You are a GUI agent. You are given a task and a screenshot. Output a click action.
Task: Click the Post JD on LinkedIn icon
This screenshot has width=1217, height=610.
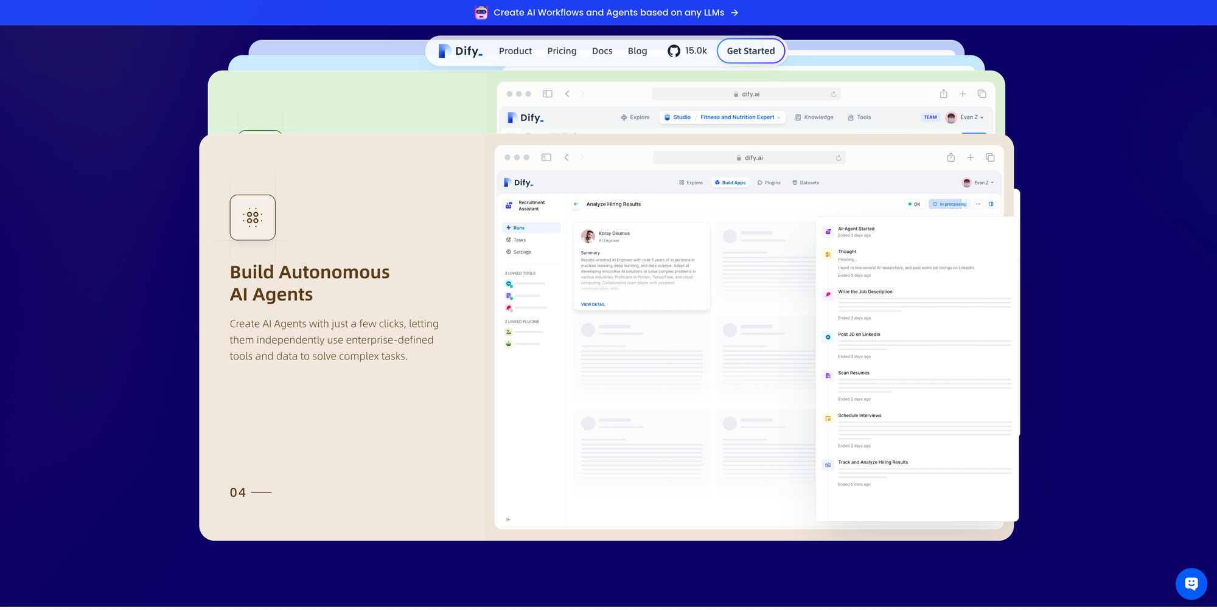click(x=828, y=338)
